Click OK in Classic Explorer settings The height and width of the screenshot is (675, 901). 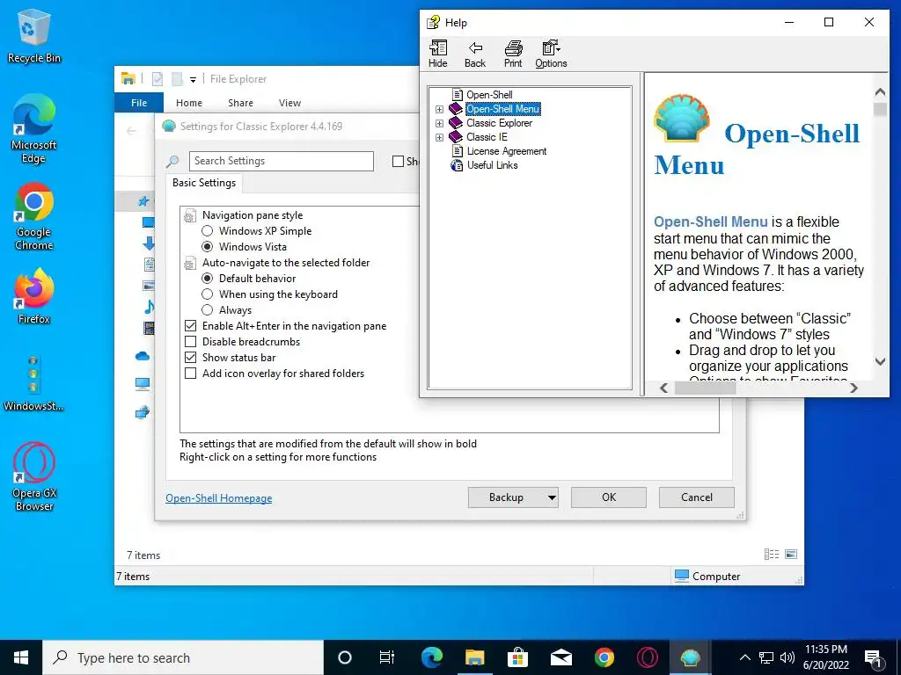pos(609,497)
